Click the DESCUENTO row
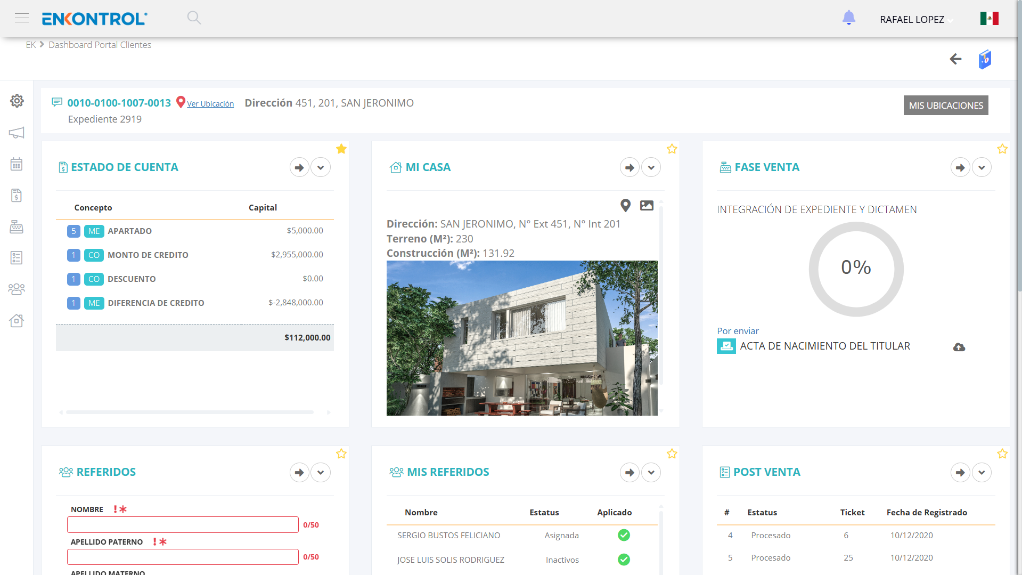The width and height of the screenshot is (1022, 575). (195, 279)
